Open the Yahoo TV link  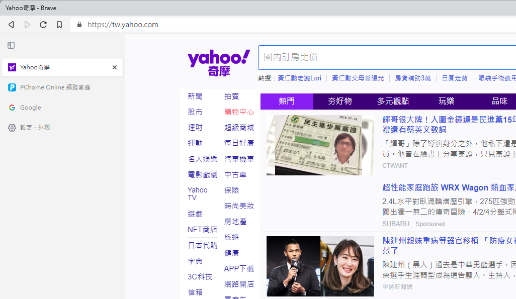pos(198,194)
